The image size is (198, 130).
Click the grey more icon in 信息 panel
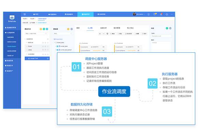point(170,28)
